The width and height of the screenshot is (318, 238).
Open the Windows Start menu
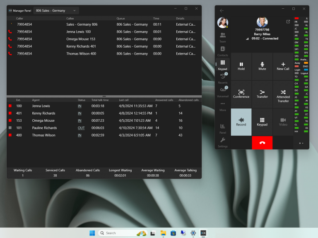[x=92, y=233]
